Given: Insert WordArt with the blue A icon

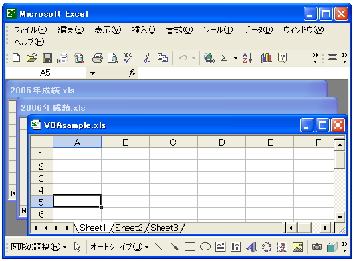Looking at the screenshot, I should (x=251, y=247).
